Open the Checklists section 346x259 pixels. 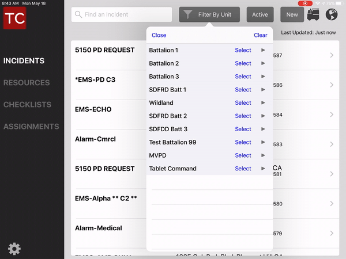tap(27, 105)
